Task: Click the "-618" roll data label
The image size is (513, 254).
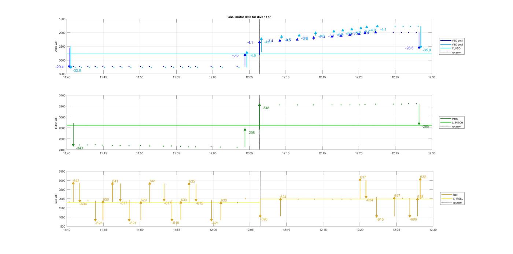Action: click(x=175, y=223)
